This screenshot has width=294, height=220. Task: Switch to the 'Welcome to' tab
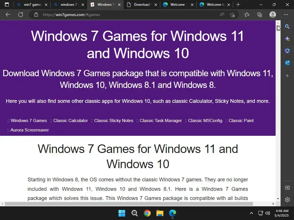(x=215, y=5)
